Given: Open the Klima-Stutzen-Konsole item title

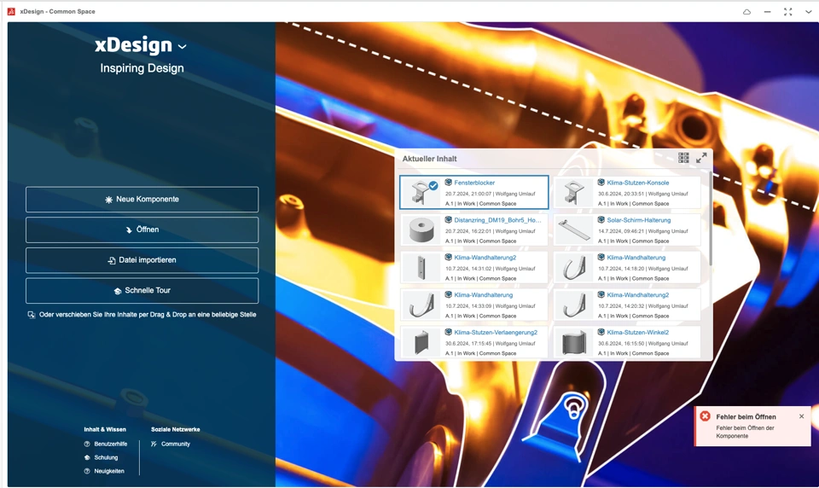Looking at the screenshot, I should [x=638, y=183].
